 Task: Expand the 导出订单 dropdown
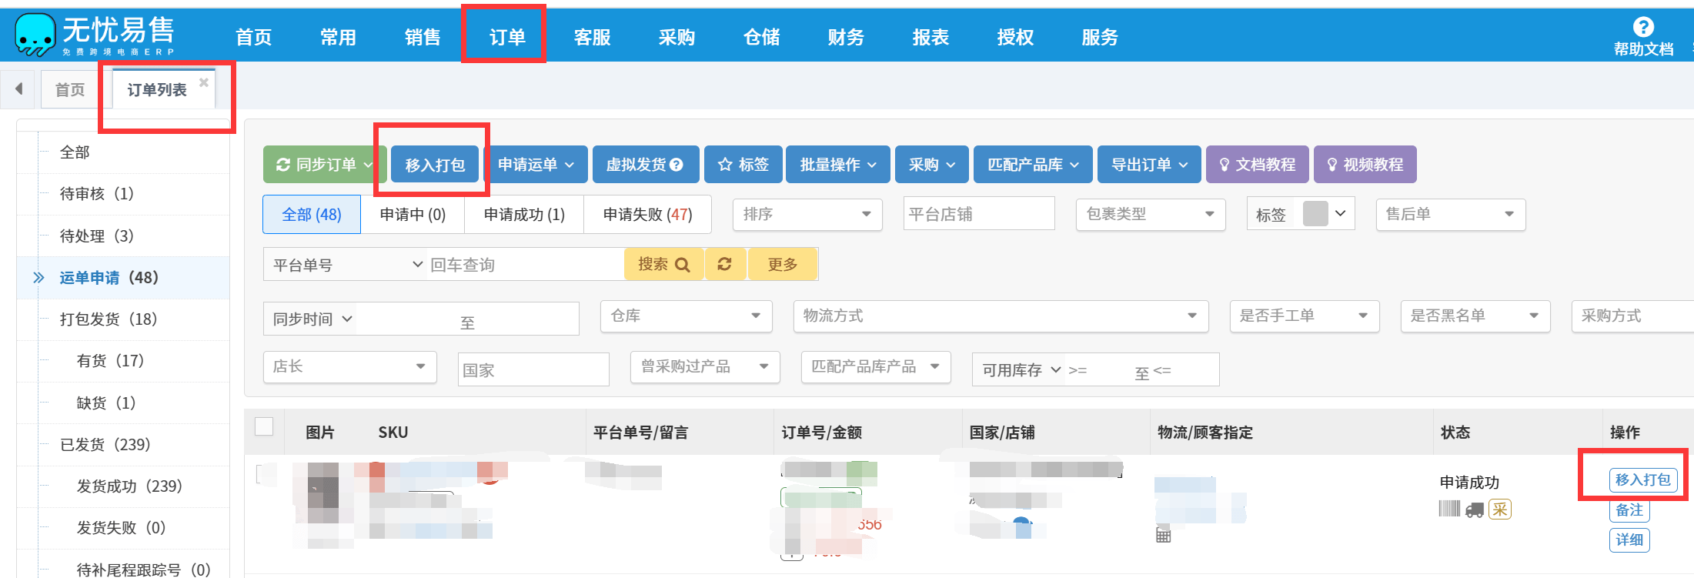(1183, 165)
